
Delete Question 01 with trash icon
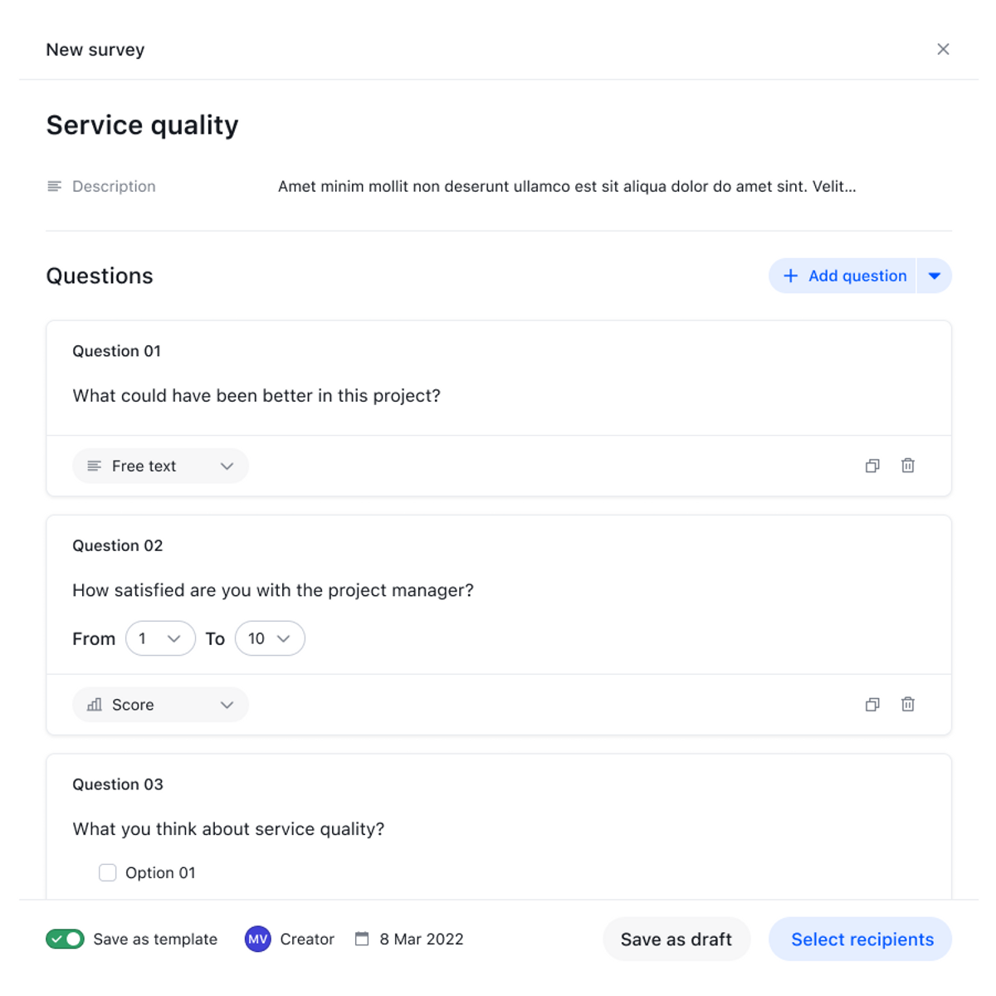coord(908,466)
